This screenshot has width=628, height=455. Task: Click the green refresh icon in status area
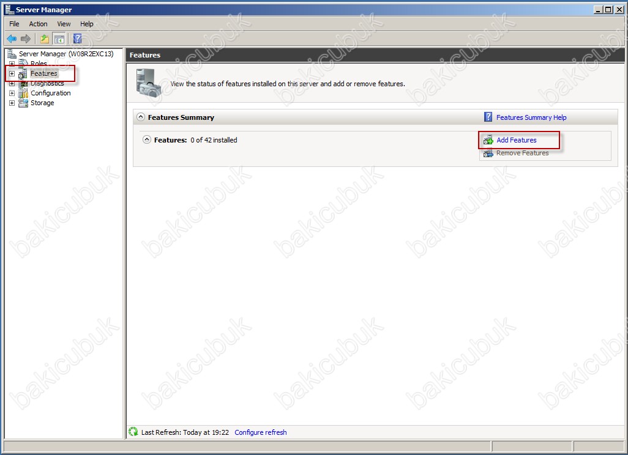pyautogui.click(x=133, y=432)
